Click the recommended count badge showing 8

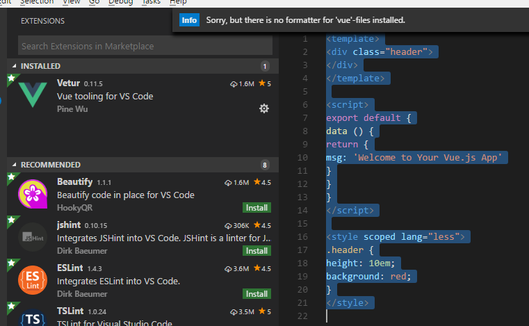[265, 165]
